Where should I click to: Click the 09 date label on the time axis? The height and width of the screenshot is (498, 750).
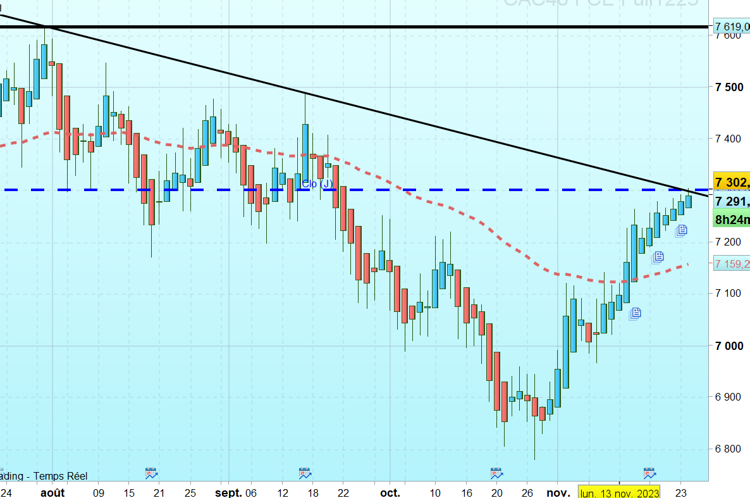(99, 493)
